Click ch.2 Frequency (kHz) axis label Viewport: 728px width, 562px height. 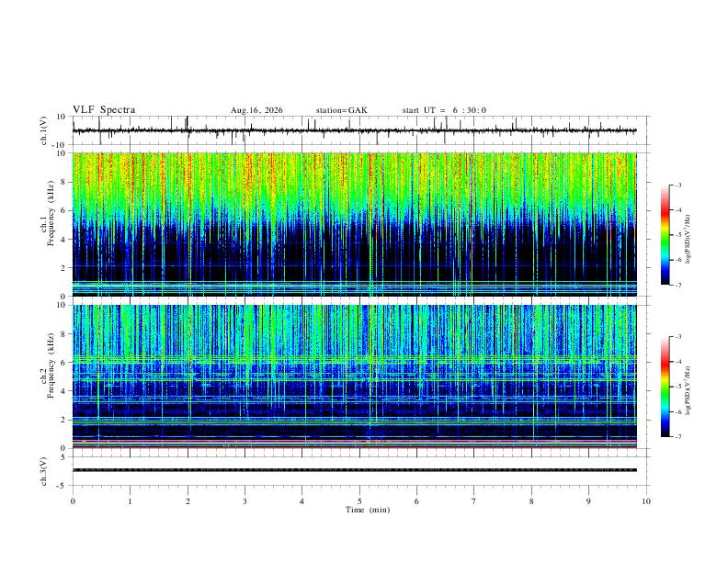click(x=47, y=377)
